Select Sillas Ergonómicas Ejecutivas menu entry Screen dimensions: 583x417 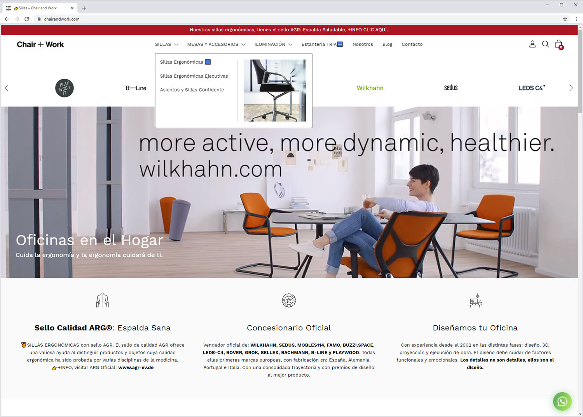[194, 76]
